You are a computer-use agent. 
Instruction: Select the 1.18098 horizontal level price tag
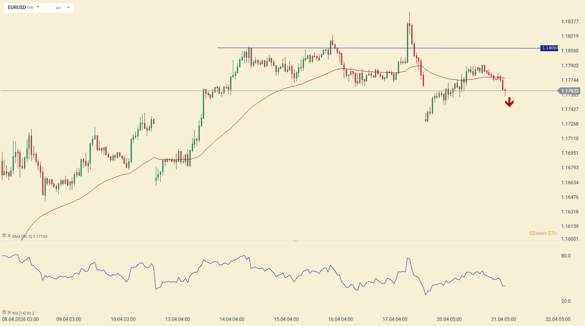click(549, 48)
